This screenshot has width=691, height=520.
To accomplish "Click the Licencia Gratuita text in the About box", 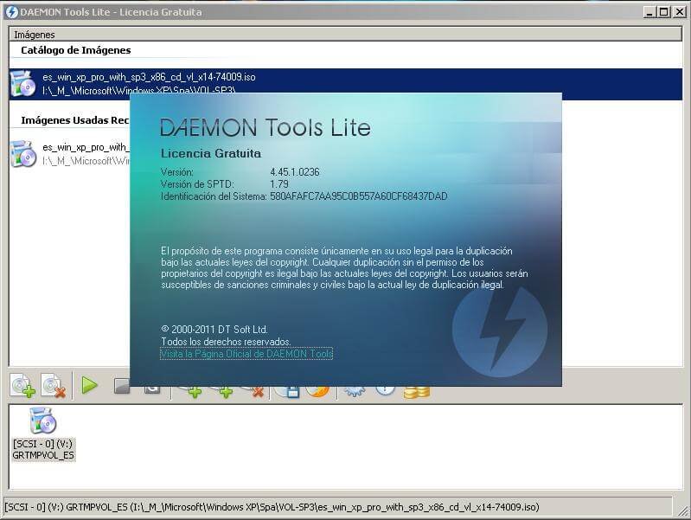I will tap(211, 153).
